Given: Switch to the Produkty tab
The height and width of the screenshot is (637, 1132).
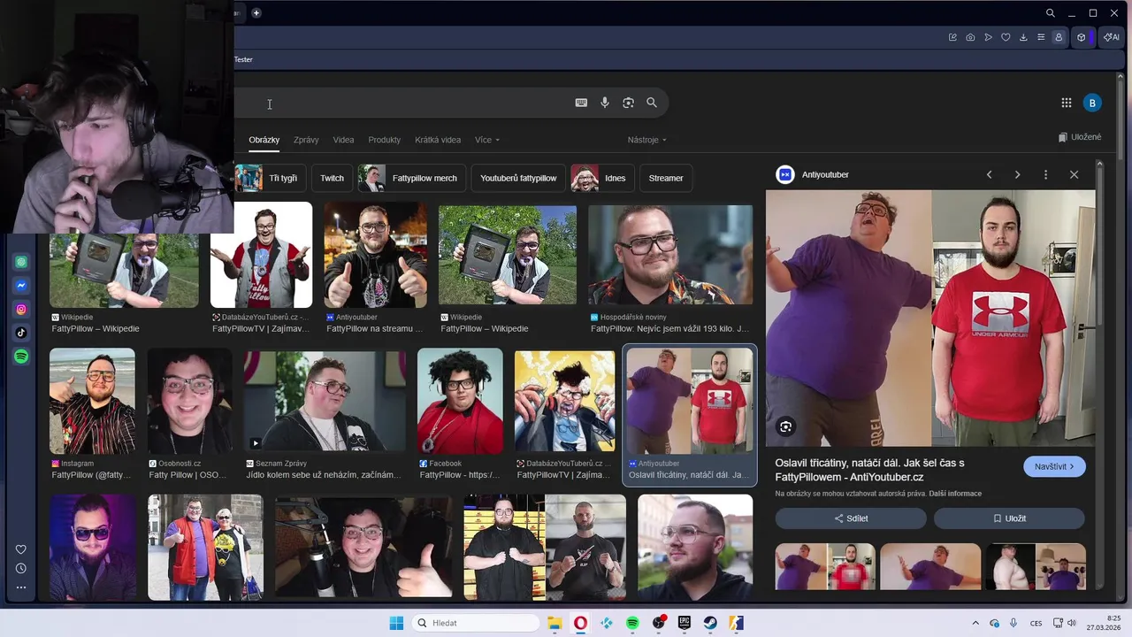Looking at the screenshot, I should 385,140.
